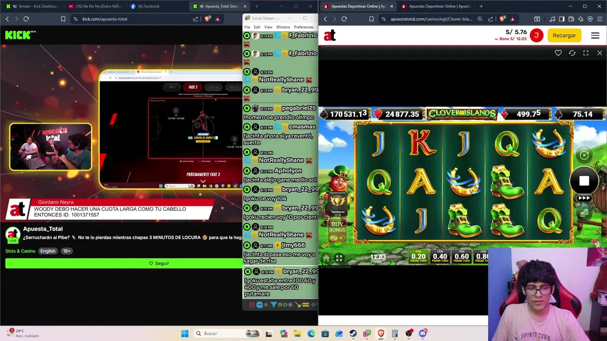607x341 pixels.
Task: Open the browser main menu in apuestatotal window
Action: 599,19
